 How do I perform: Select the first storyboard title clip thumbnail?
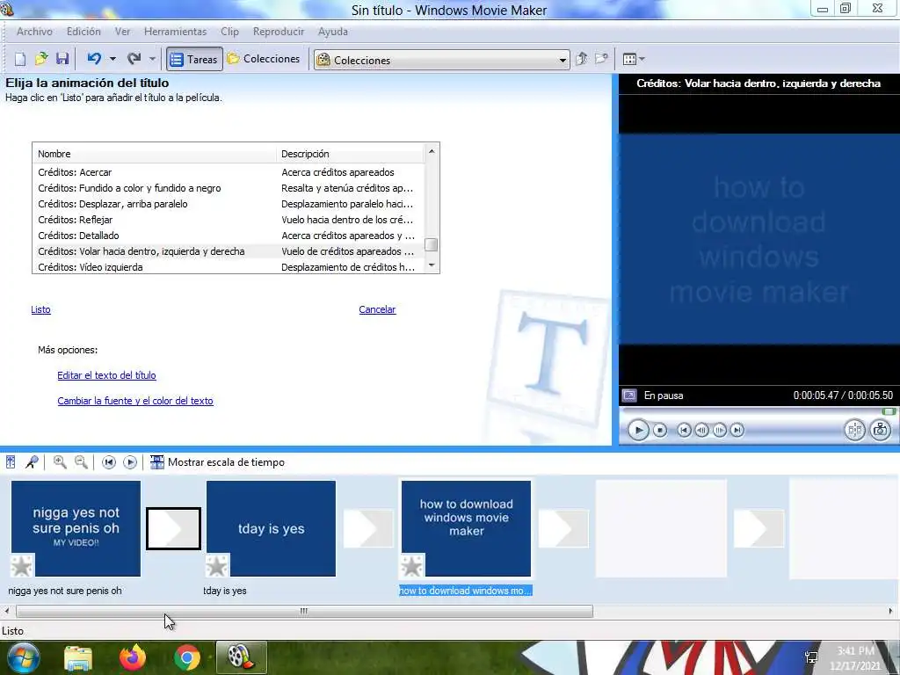pos(76,528)
